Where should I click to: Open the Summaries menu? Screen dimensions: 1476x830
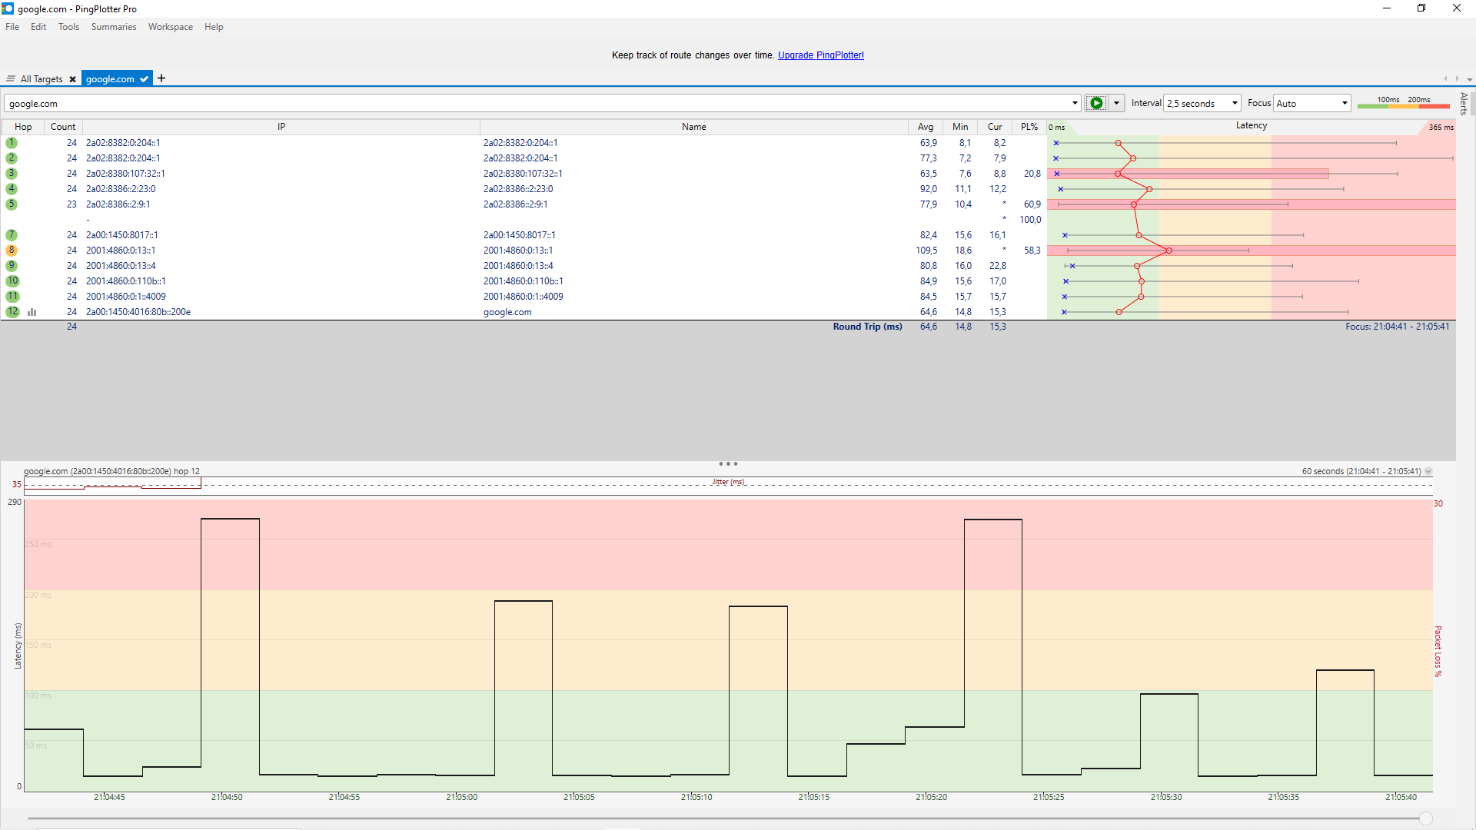coord(113,27)
